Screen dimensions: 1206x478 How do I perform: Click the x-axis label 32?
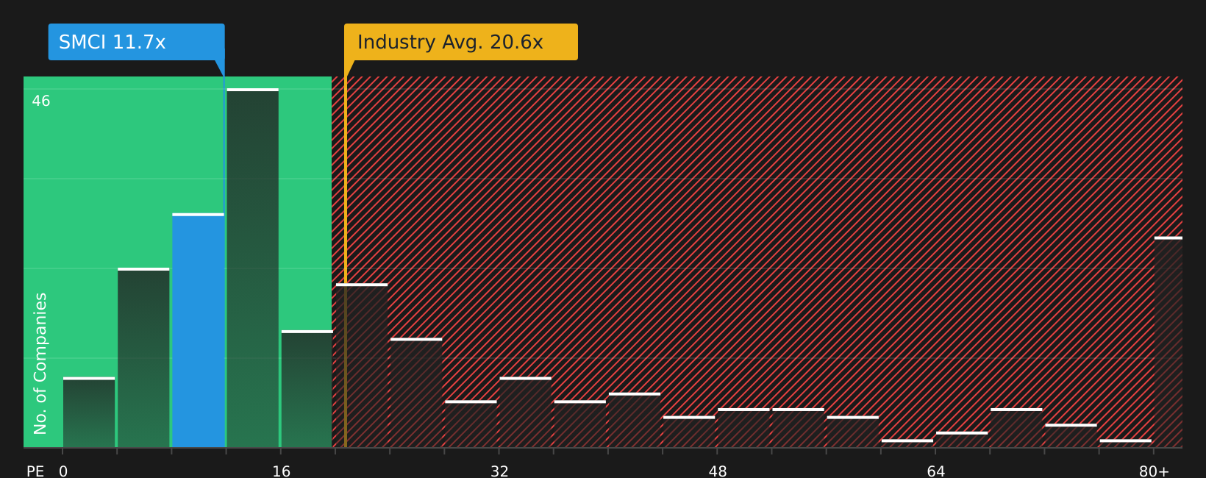(499, 471)
